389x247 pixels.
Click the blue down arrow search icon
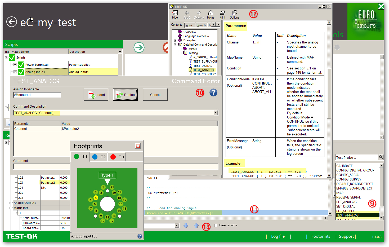(186, 226)
